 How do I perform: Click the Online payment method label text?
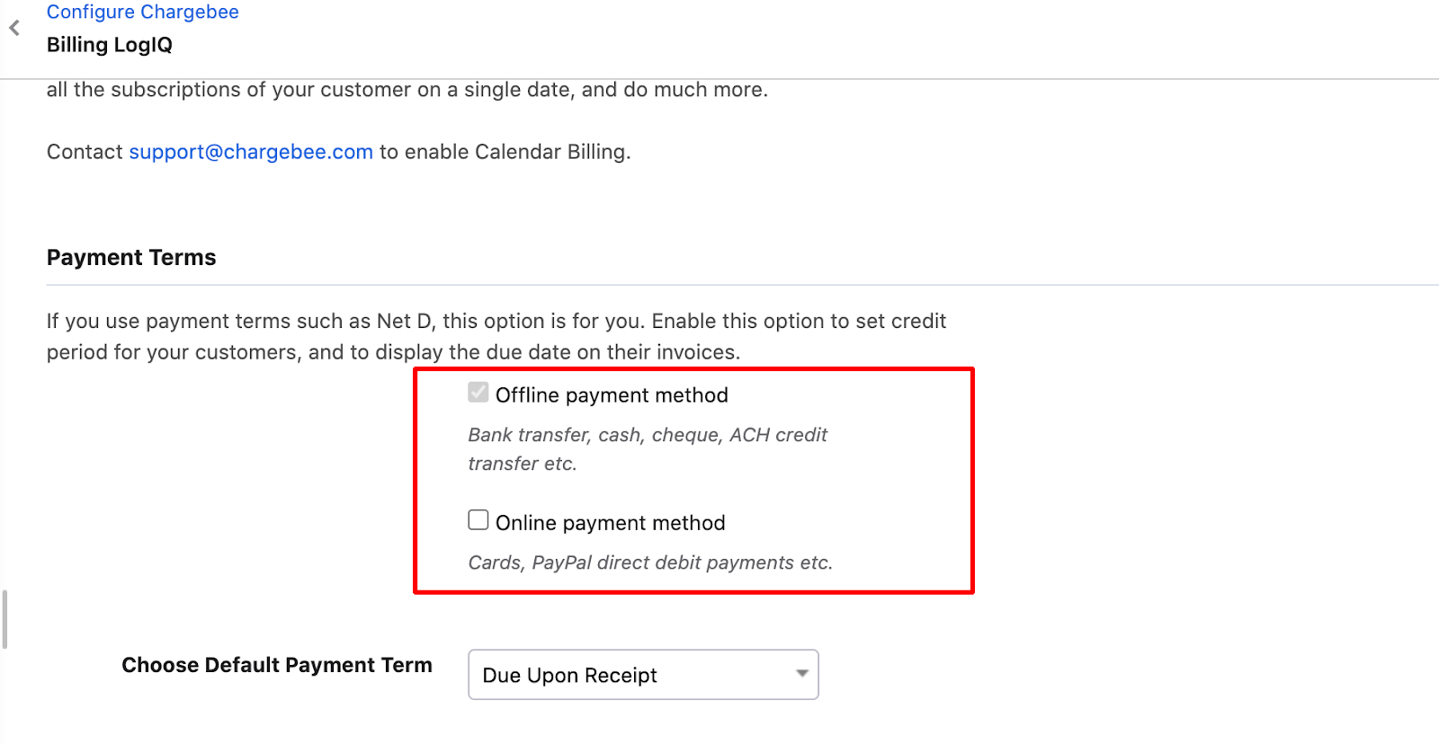point(611,523)
